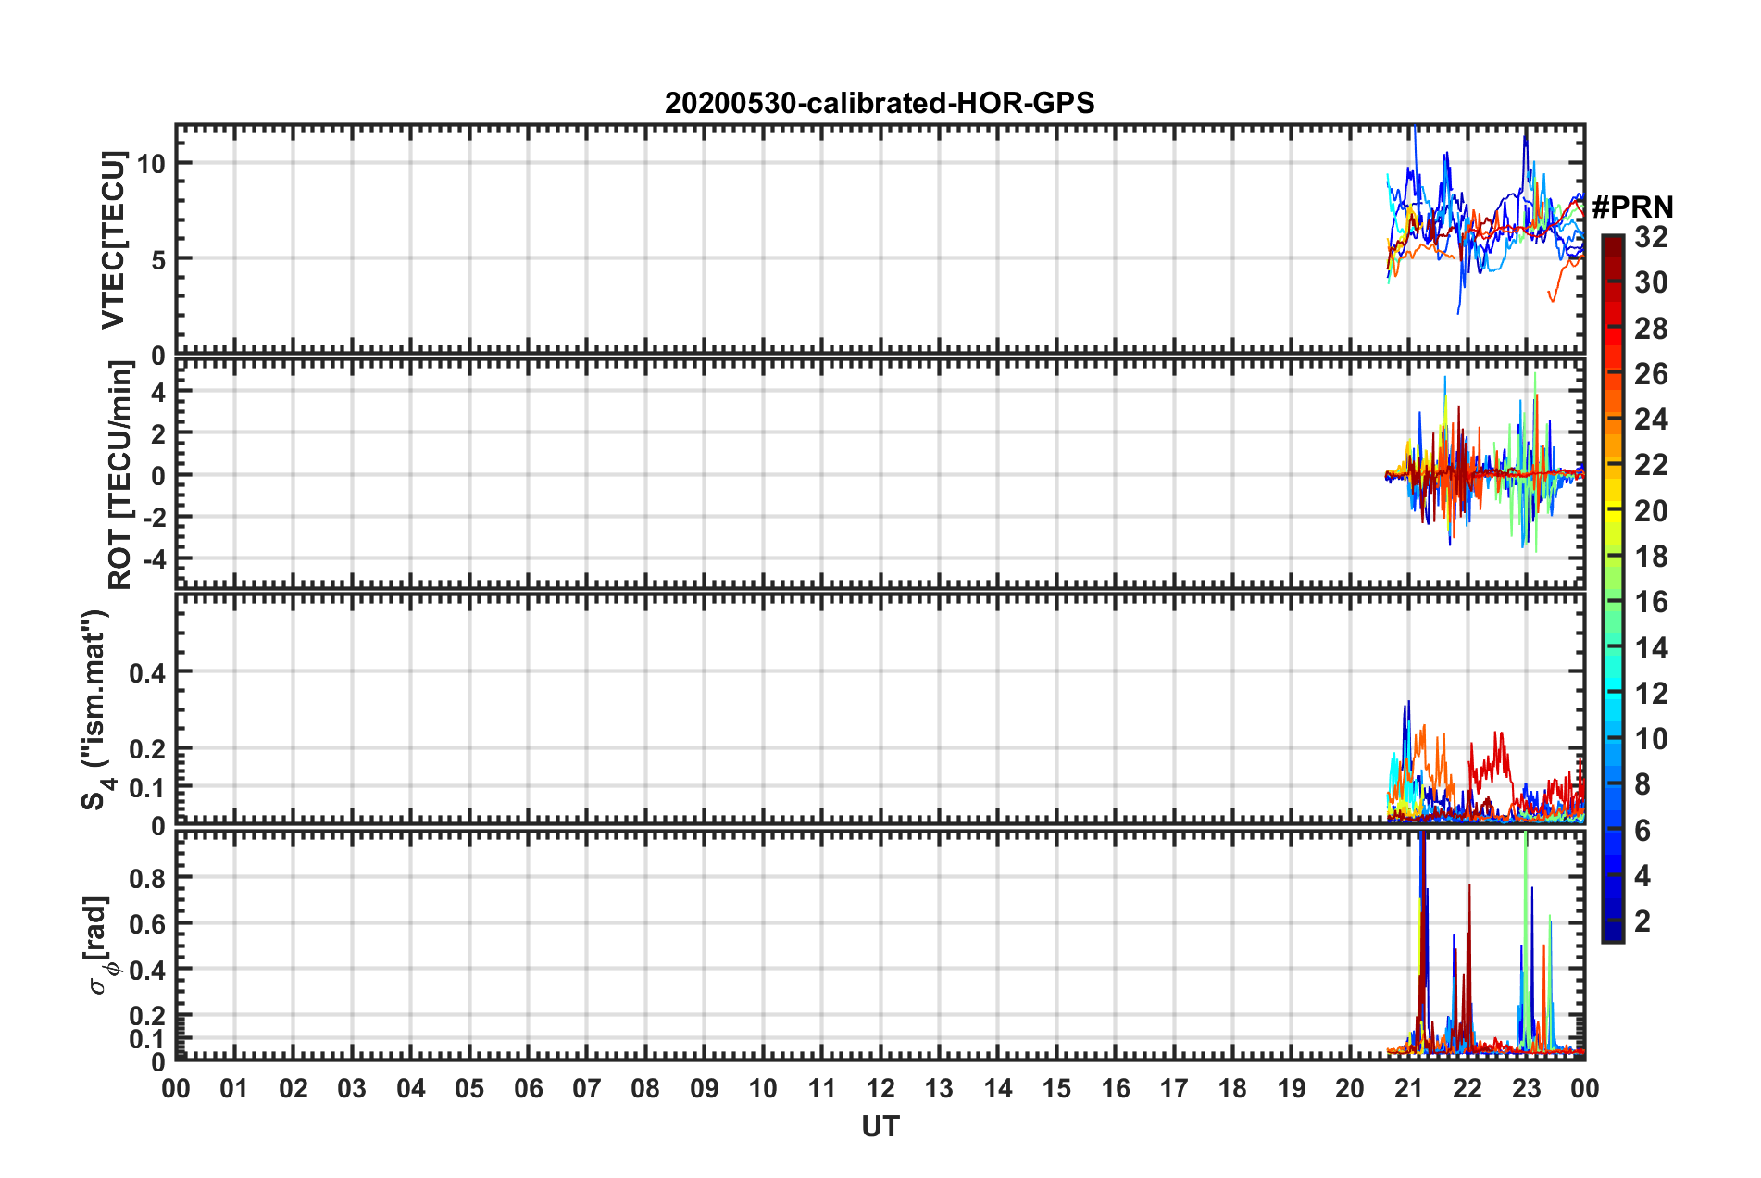Viewport: 1761px width, 1178px height.
Task: Select the "2" label on PRN colorbar
Action: tap(1642, 921)
